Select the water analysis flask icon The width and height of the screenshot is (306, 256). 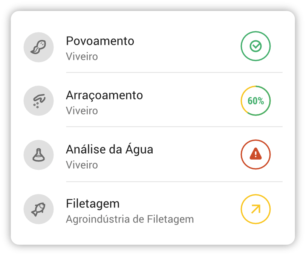pyautogui.click(x=39, y=155)
